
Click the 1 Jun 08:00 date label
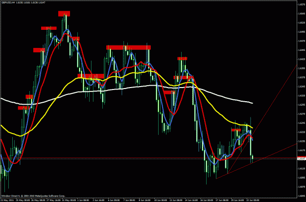pyautogui.click(x=84, y=200)
